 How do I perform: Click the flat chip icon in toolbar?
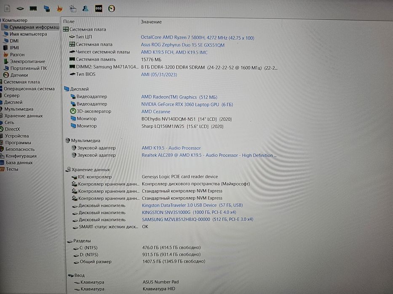click(20, 9)
